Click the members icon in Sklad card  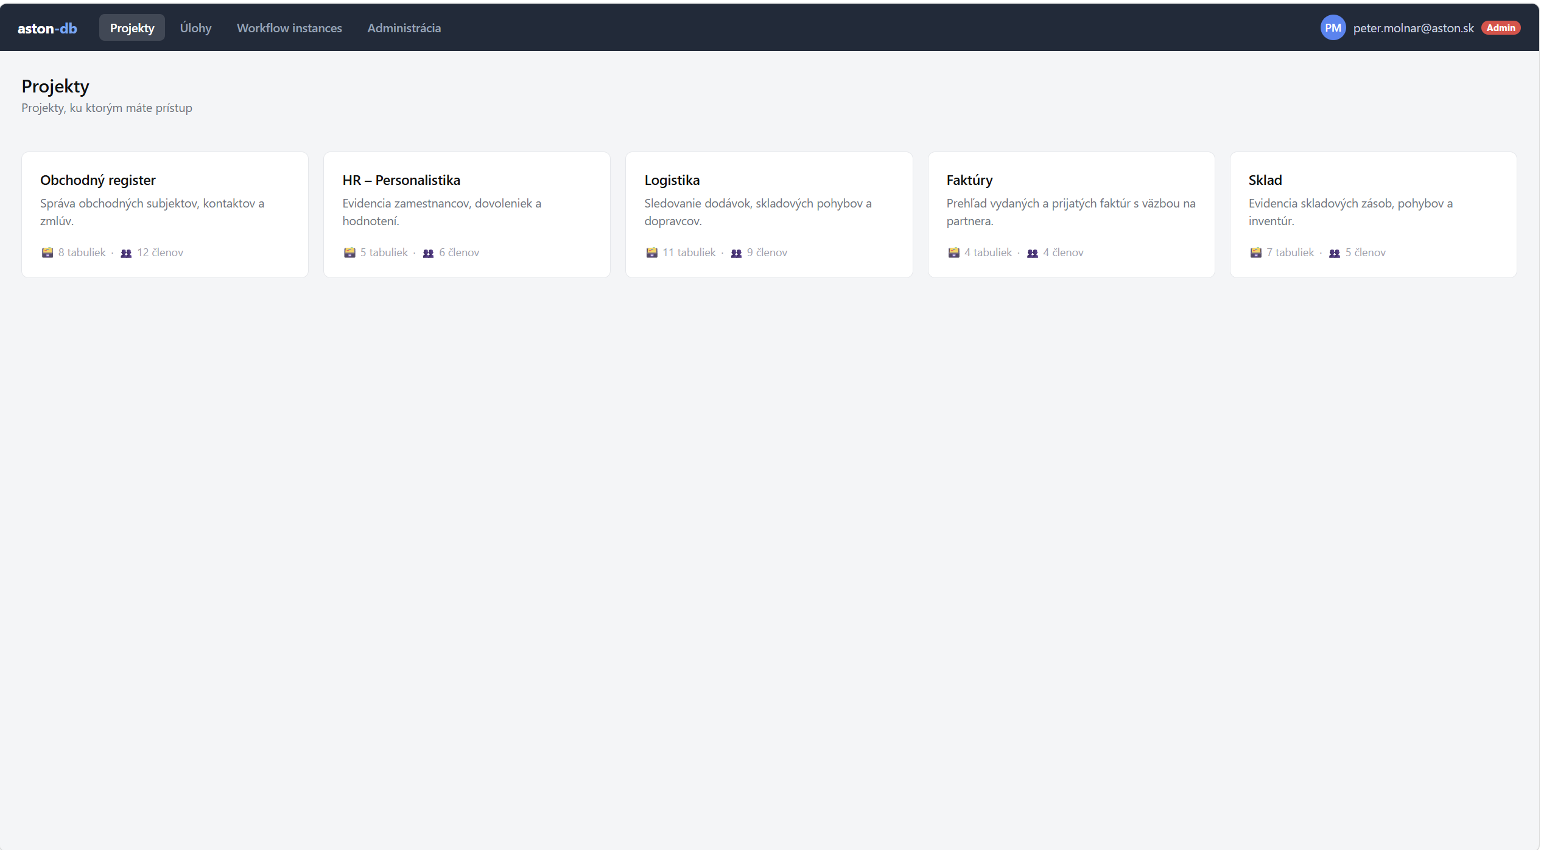coord(1335,253)
